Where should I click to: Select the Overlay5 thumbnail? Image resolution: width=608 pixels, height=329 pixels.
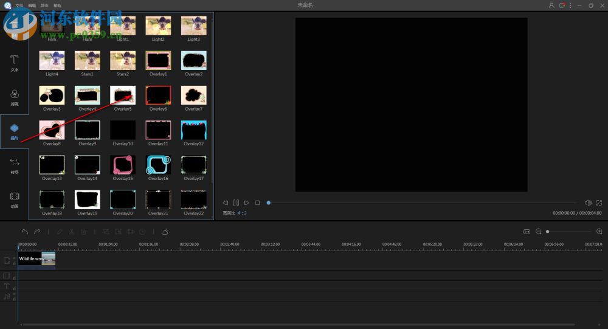coord(122,95)
